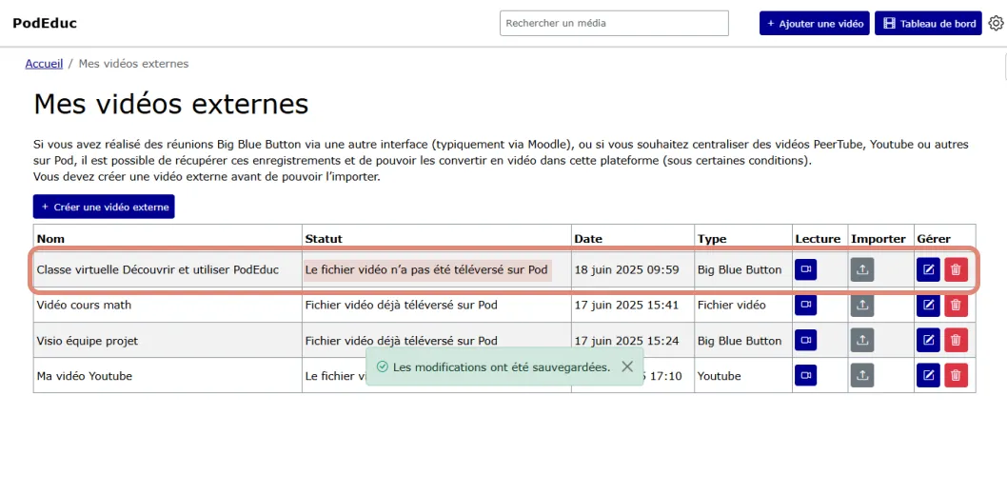This screenshot has height=495, width=1007.
Task: Delete the Visio équipe projet entry
Action: pos(956,340)
